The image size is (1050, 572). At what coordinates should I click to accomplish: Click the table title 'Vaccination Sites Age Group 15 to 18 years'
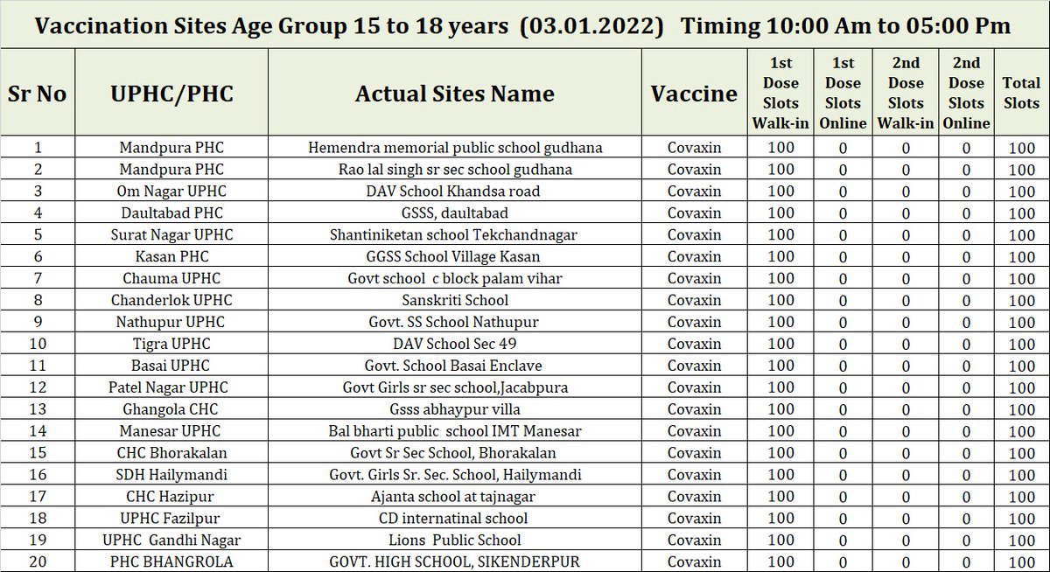pyautogui.click(x=271, y=25)
